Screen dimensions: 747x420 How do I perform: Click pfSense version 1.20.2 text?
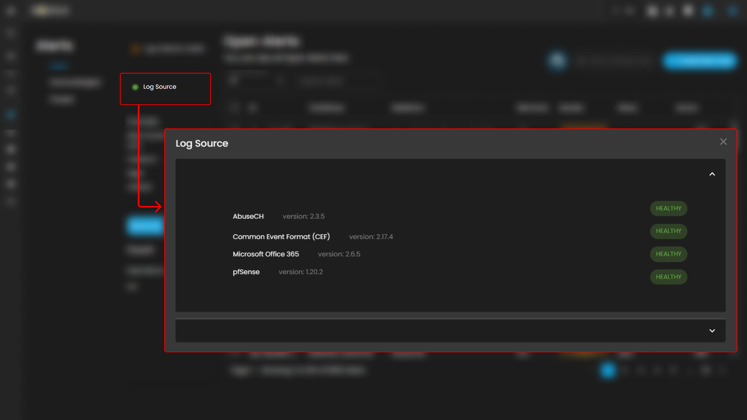coord(301,272)
